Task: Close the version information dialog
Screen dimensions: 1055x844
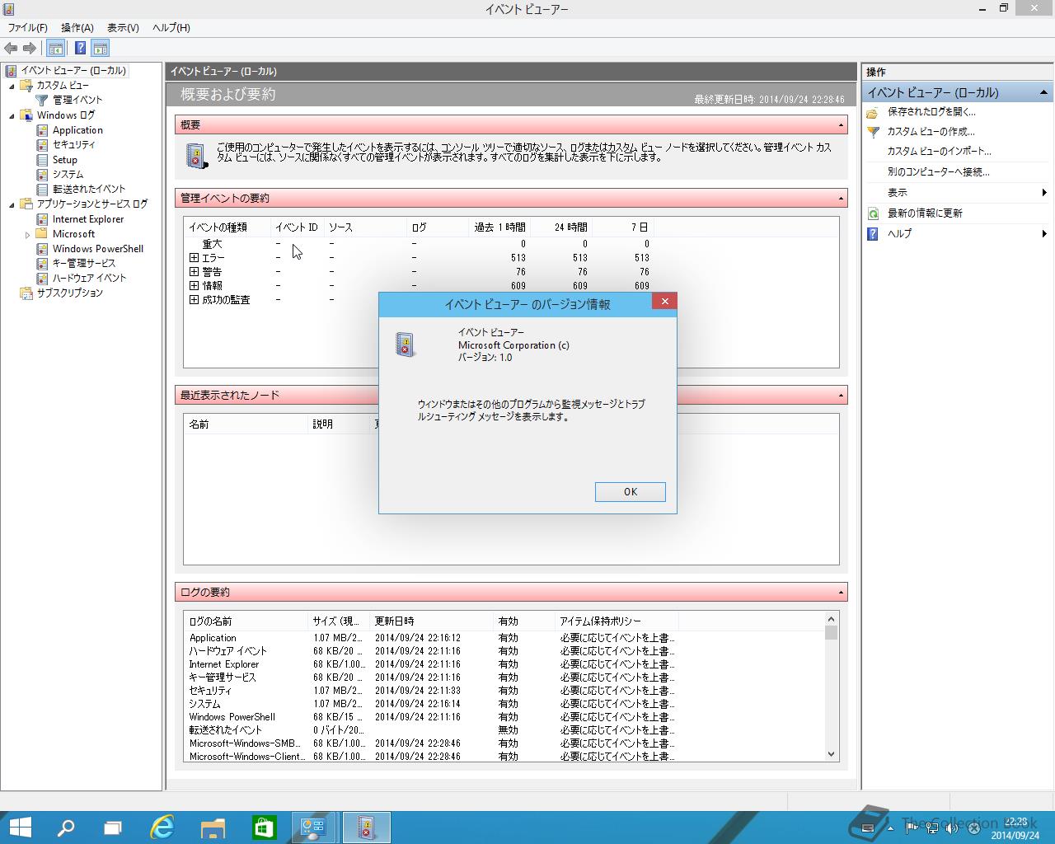Action: tap(664, 302)
